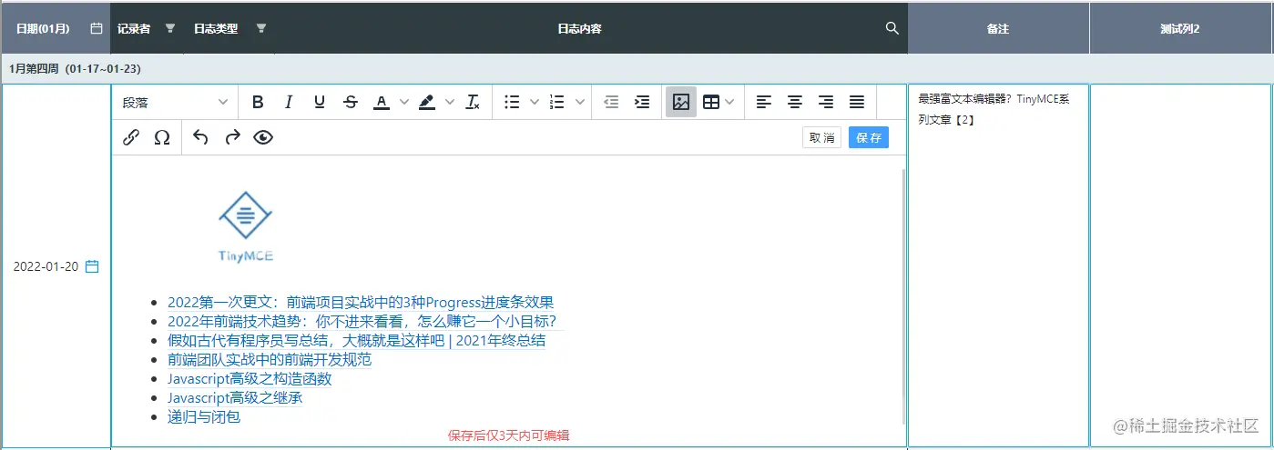Screen dimensions: 1274x450
Task: Apply italic formatting
Action: 289,102
